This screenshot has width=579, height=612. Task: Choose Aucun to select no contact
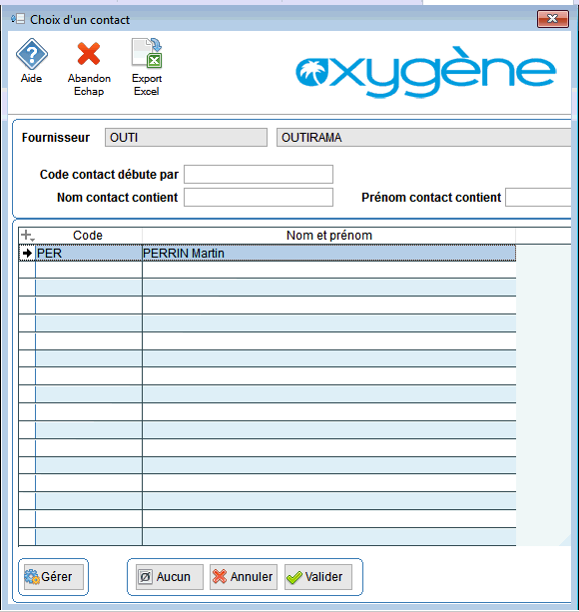(x=170, y=577)
